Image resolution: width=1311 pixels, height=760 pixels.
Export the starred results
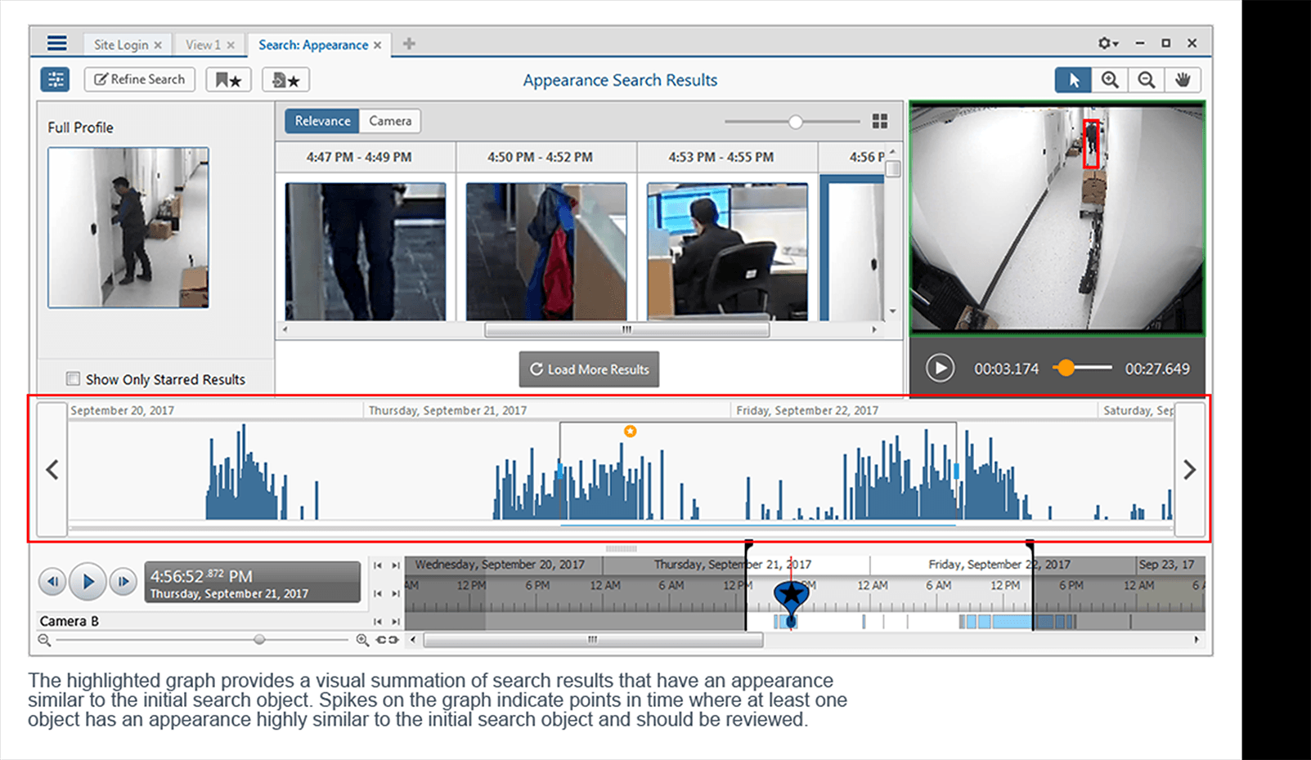coord(285,80)
